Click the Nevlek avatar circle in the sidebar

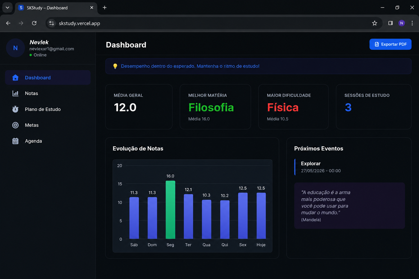tap(16, 48)
